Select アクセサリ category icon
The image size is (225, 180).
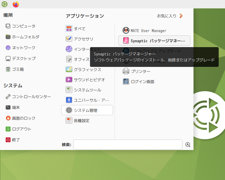pyautogui.click(x=69, y=39)
